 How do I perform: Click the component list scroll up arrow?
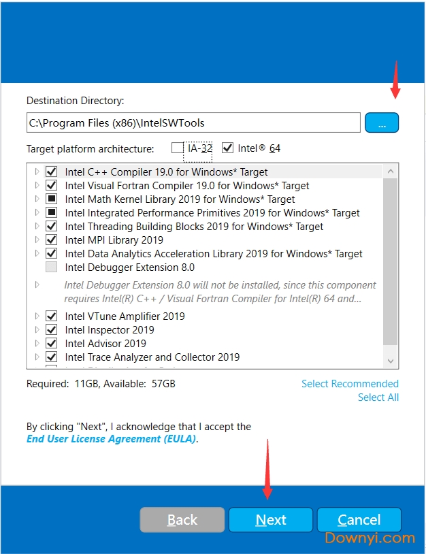tap(391, 172)
